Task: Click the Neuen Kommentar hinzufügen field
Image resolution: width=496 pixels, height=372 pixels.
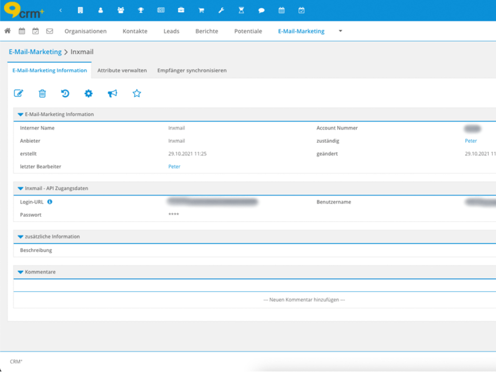Action: (304, 300)
